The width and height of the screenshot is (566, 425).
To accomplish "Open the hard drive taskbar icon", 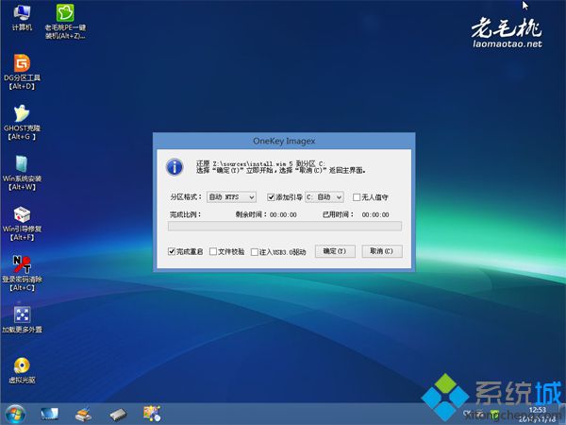I will pos(118,415).
